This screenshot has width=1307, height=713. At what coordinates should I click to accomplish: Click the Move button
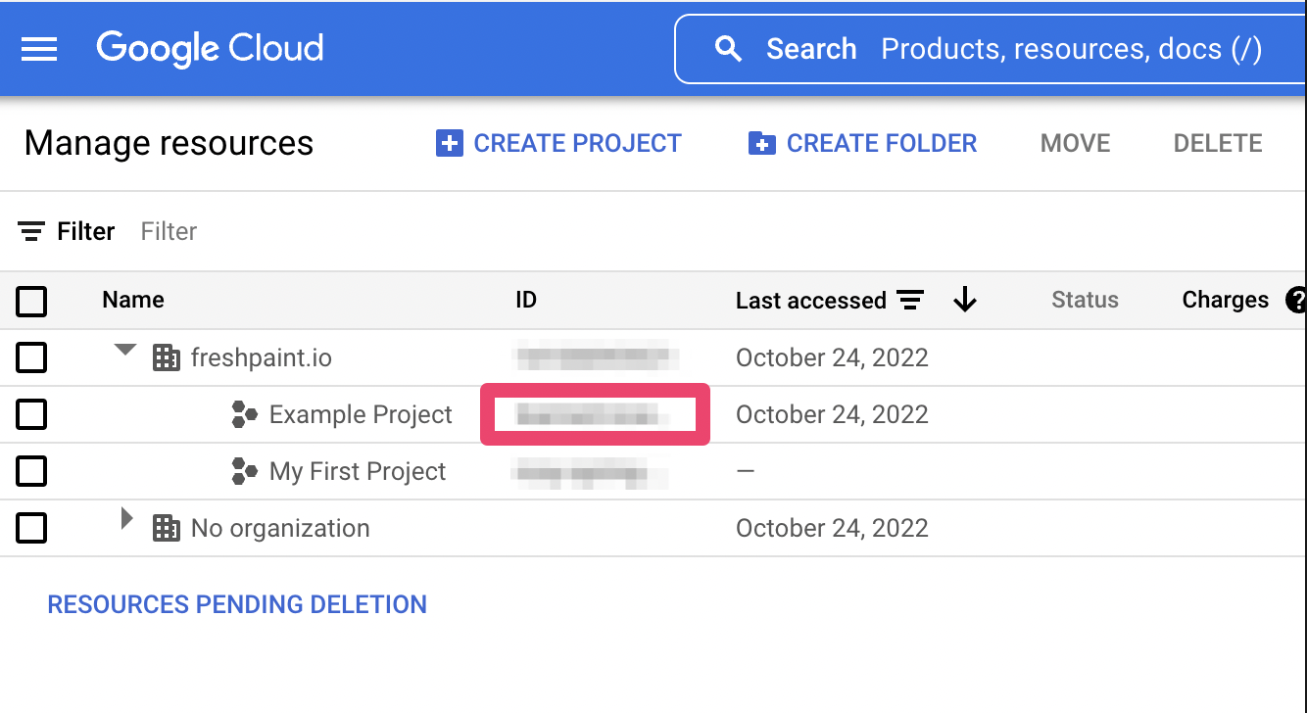coord(1075,144)
